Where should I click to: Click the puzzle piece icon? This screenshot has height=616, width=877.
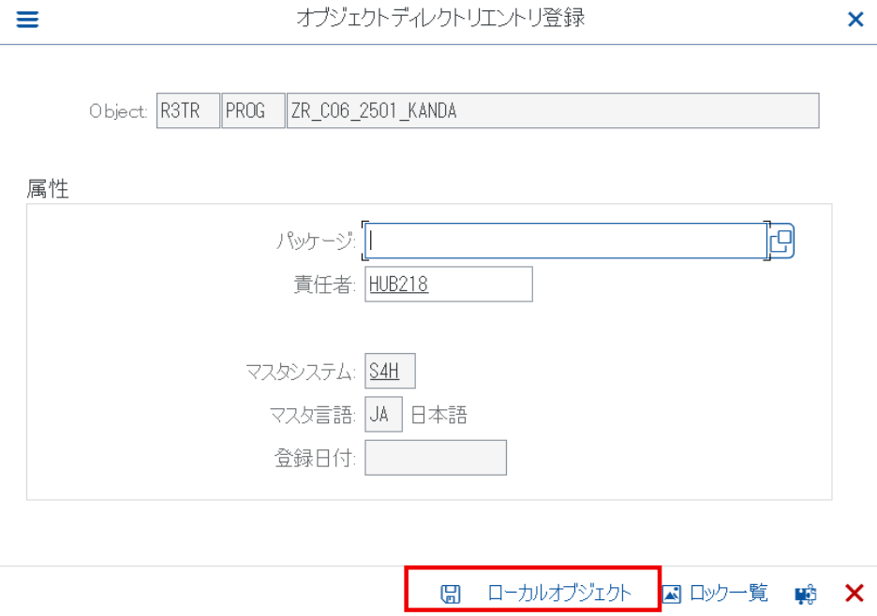(806, 594)
